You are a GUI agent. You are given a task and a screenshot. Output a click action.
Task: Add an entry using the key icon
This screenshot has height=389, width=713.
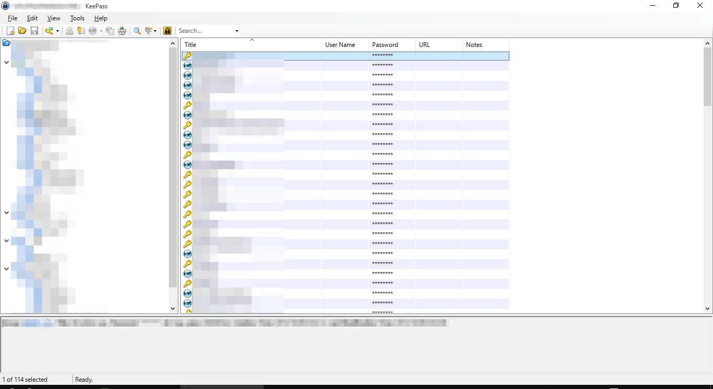pyautogui.click(x=50, y=31)
